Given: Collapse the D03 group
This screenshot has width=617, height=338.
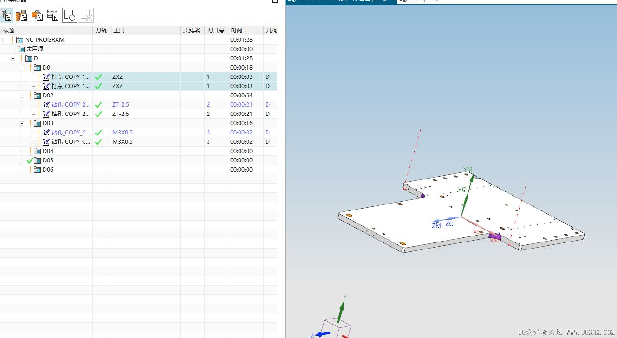Looking at the screenshot, I should point(22,123).
